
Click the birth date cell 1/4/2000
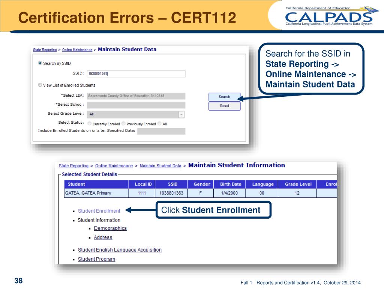pyautogui.click(x=229, y=193)
